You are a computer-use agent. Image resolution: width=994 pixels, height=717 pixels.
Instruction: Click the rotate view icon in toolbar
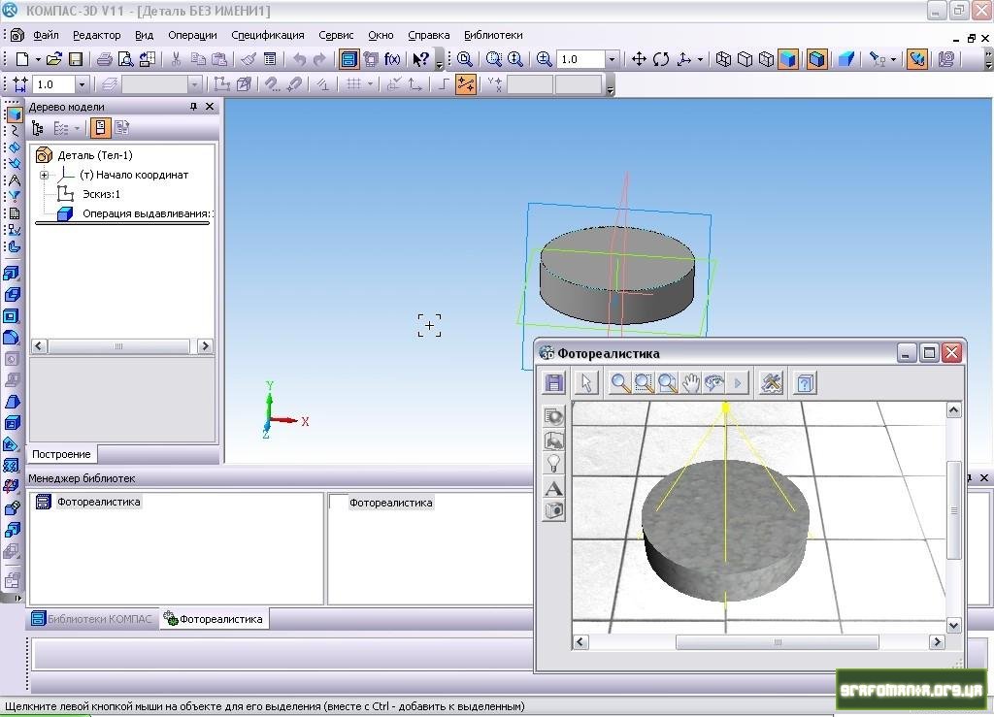661,59
